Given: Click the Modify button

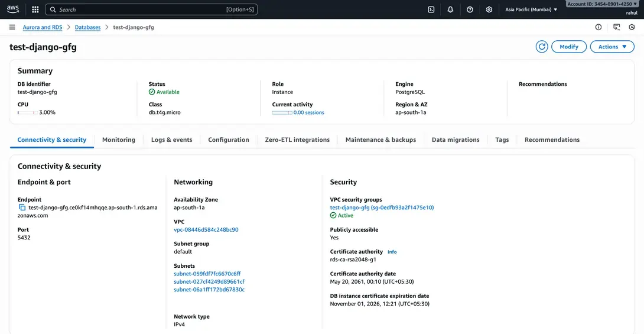Looking at the screenshot, I should (x=568, y=47).
